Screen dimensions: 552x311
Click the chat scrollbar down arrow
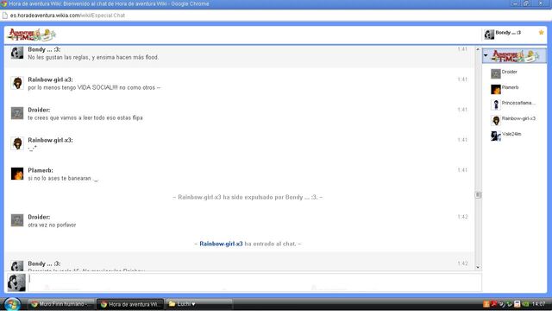point(478,267)
